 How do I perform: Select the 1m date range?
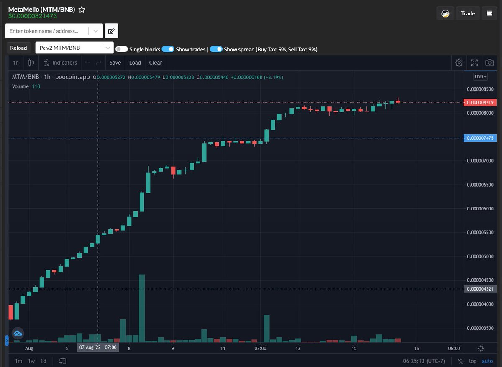19,361
